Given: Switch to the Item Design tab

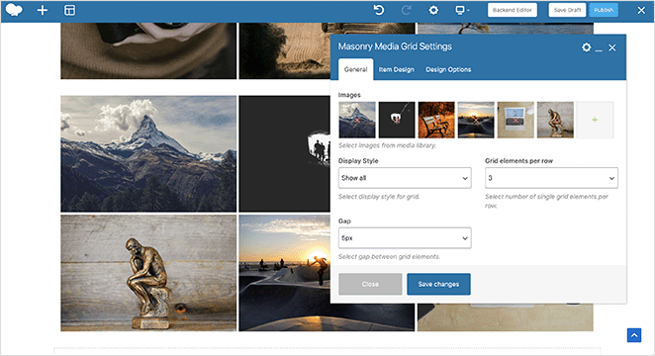Looking at the screenshot, I should pos(396,69).
